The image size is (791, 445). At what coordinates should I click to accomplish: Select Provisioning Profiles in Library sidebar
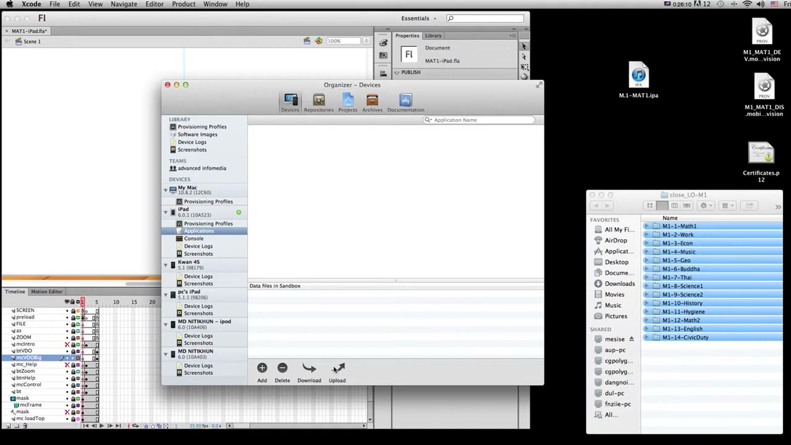click(202, 127)
